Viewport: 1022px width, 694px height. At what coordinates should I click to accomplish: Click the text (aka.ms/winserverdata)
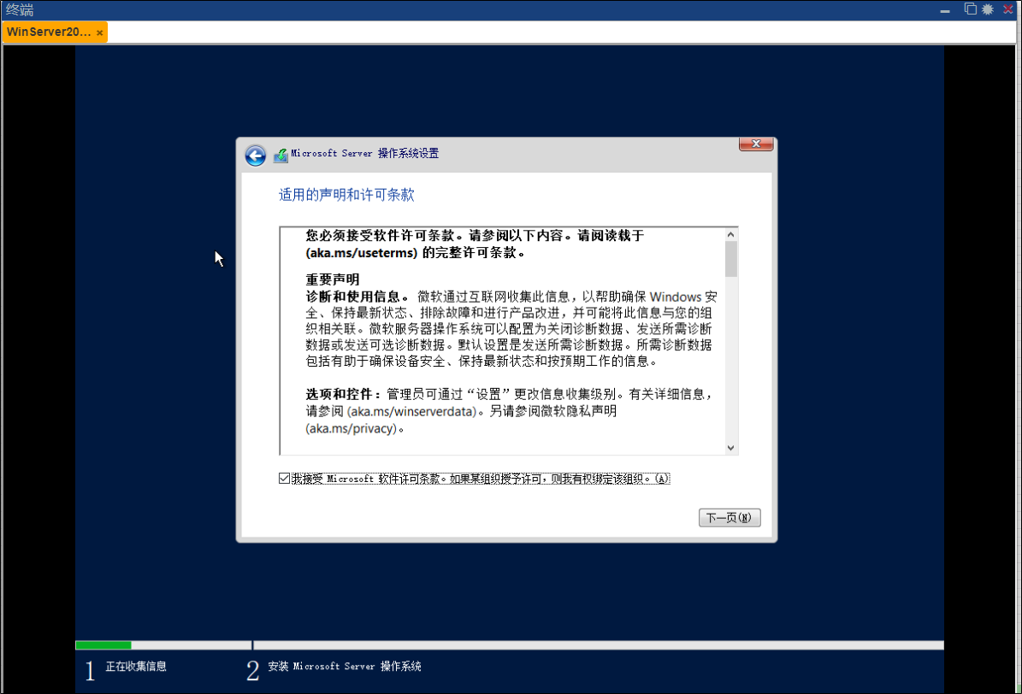pyautogui.click(x=412, y=412)
